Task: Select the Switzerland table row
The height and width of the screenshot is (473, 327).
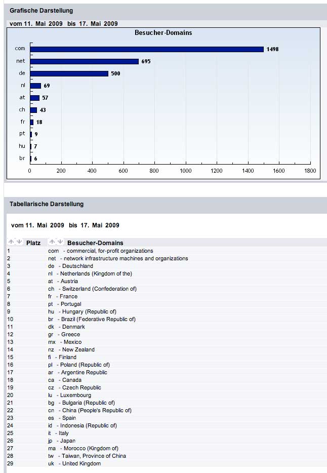Action: (x=93, y=289)
